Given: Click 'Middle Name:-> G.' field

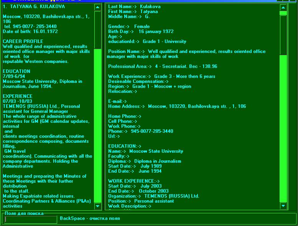Looking at the screenshot, I should (x=129, y=16).
